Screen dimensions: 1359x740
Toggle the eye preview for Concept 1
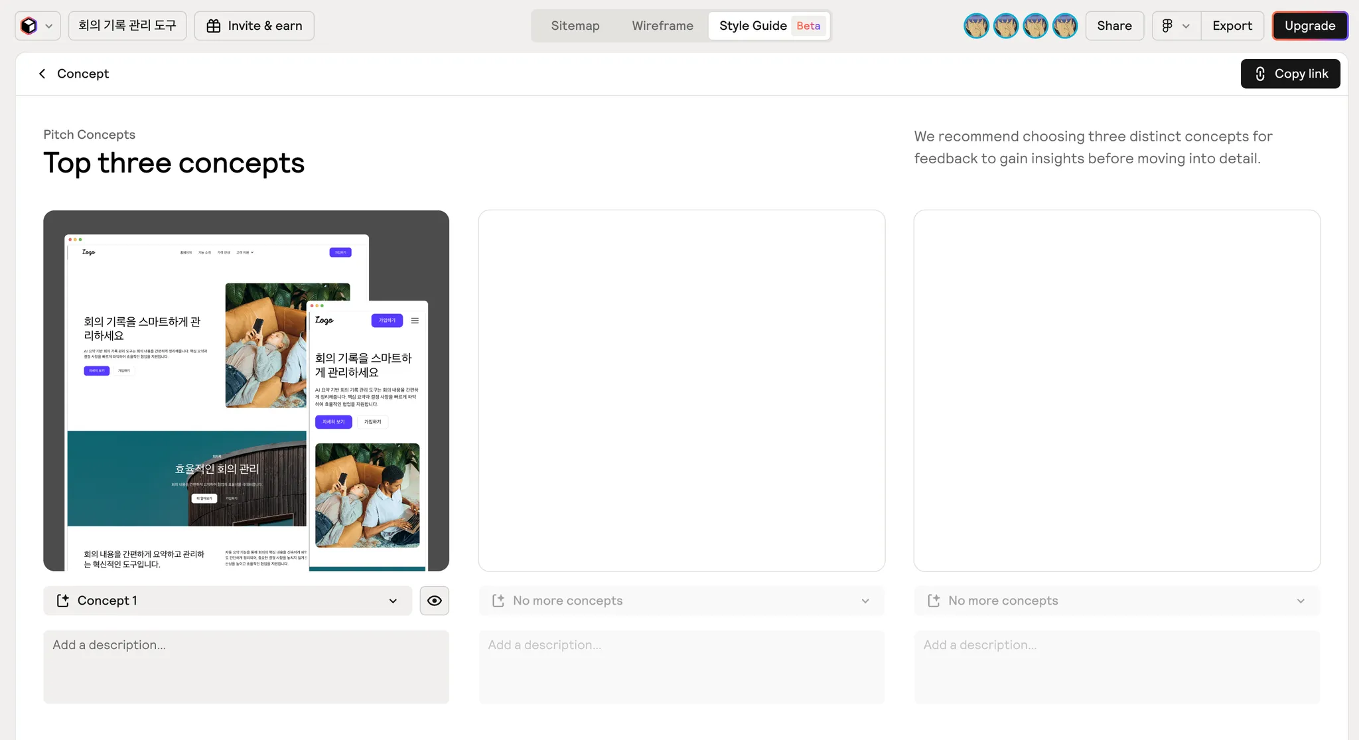point(435,601)
